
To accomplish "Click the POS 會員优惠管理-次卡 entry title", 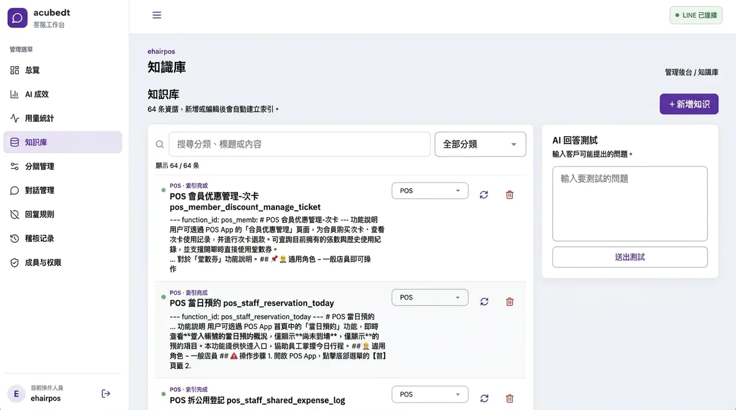I will click(x=245, y=202).
